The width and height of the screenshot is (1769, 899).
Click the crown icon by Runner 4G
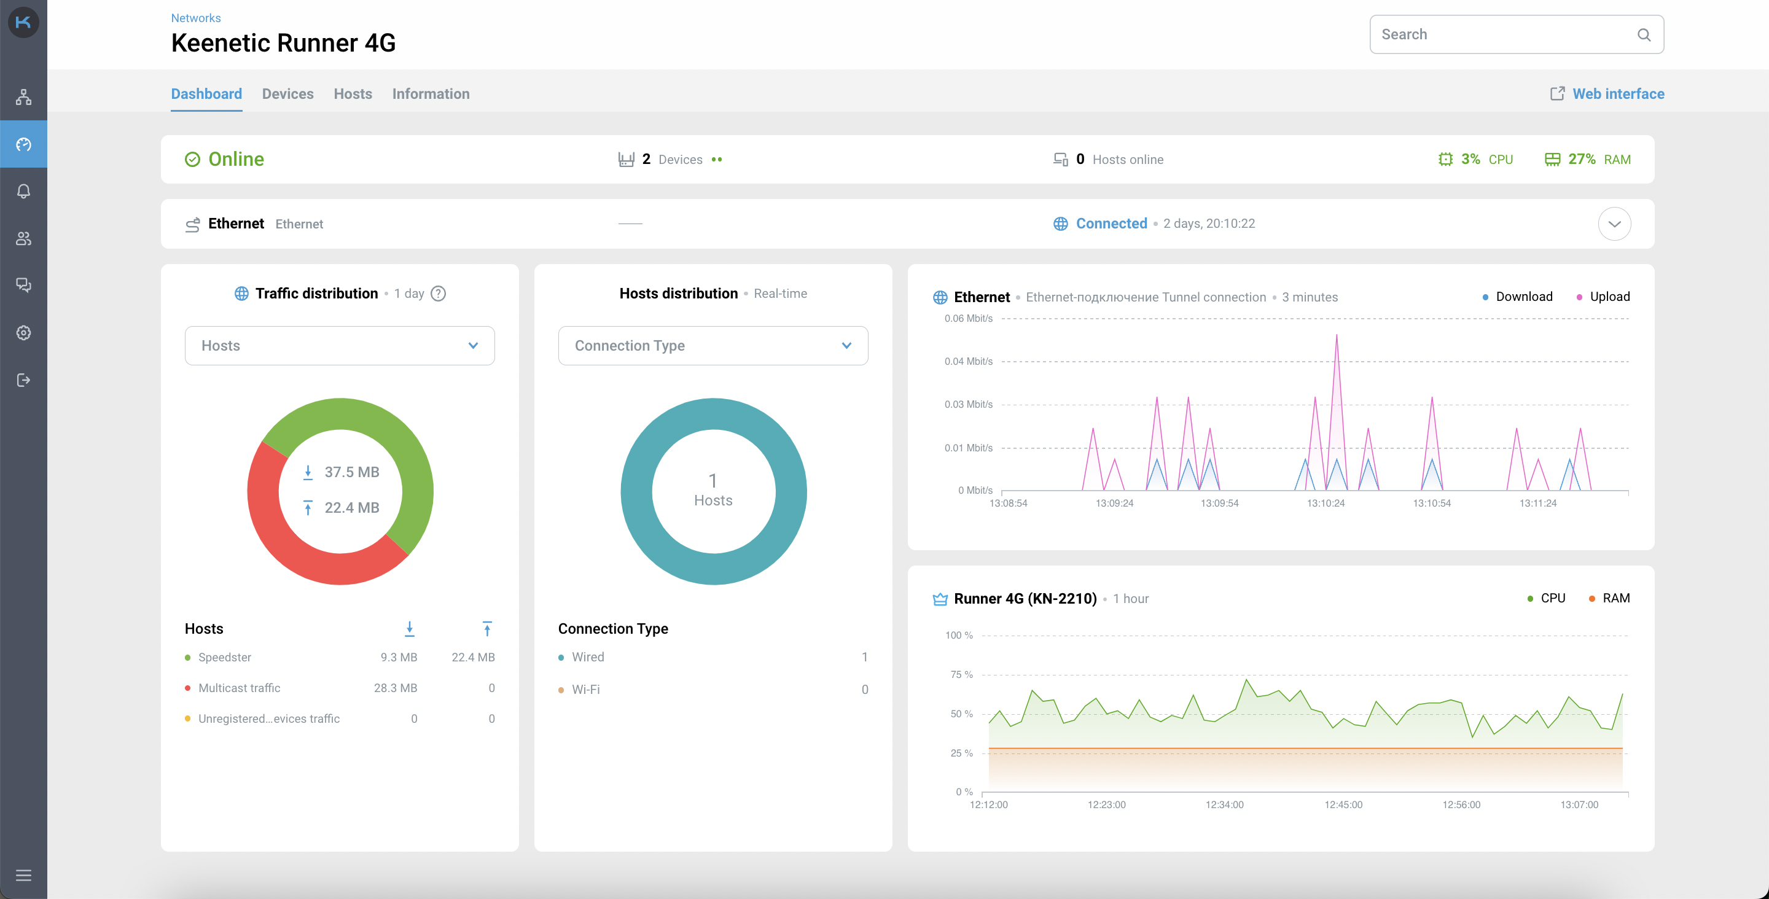point(940,599)
